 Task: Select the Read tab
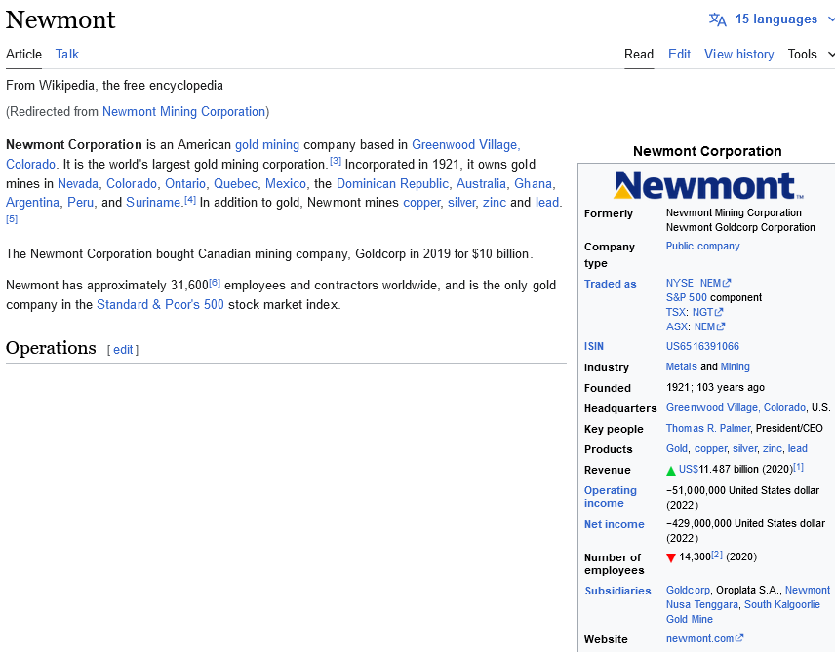[639, 55]
